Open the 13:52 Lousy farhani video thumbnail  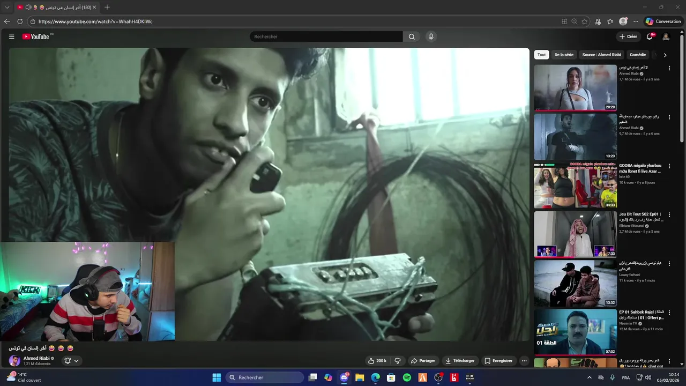(x=575, y=283)
